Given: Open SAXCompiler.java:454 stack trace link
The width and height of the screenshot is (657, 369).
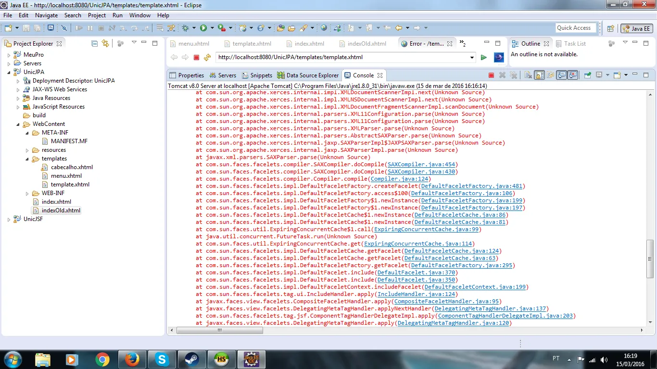Looking at the screenshot, I should (421, 164).
